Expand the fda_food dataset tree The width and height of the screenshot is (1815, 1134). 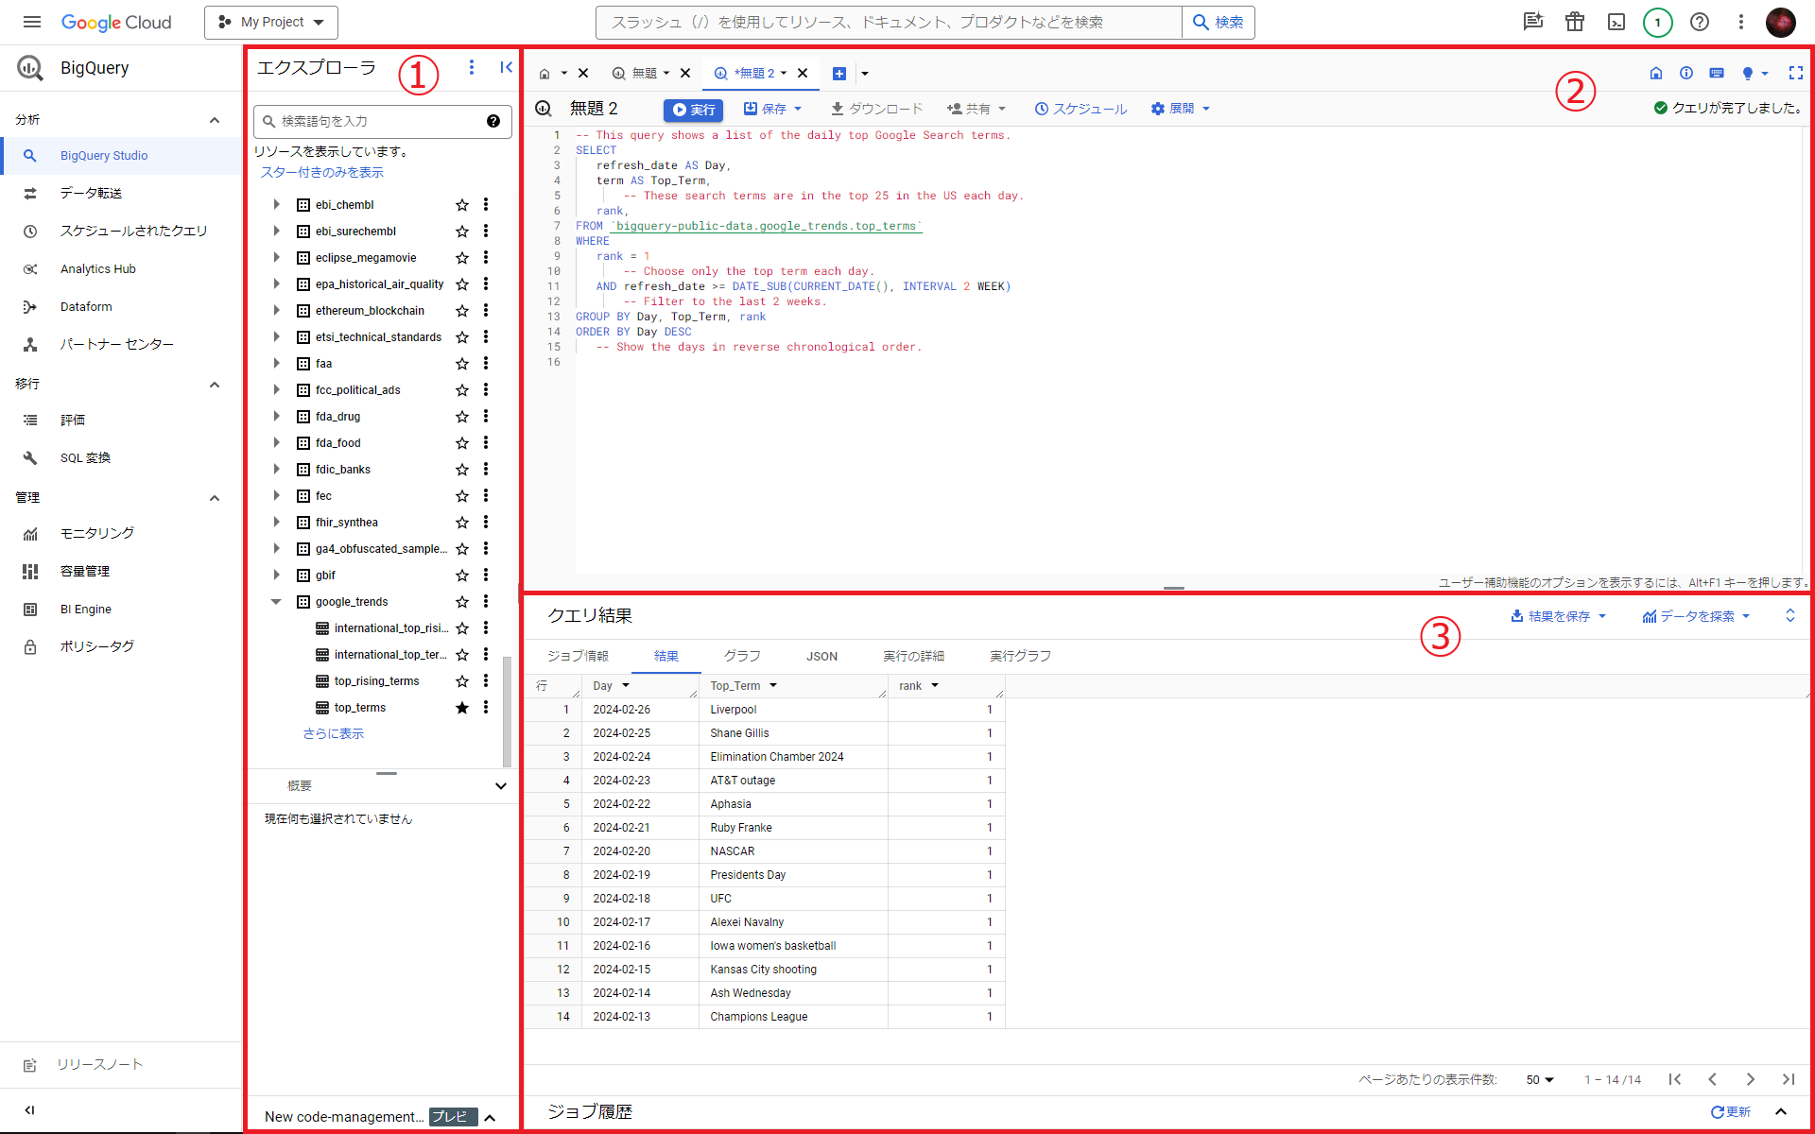(276, 442)
